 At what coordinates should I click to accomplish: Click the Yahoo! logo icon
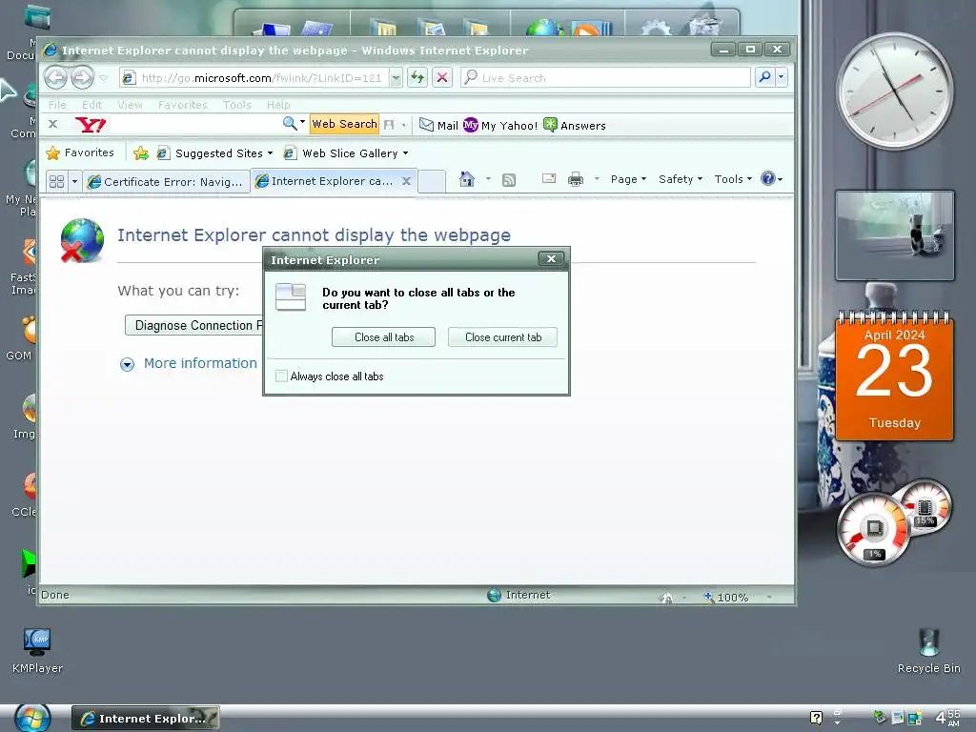[x=91, y=125]
